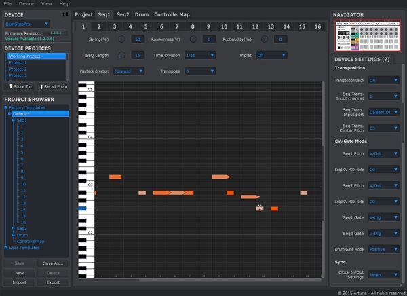The width and height of the screenshot is (407, 296).
Task: Open the Transposition Latch dropdown
Action: (385, 80)
